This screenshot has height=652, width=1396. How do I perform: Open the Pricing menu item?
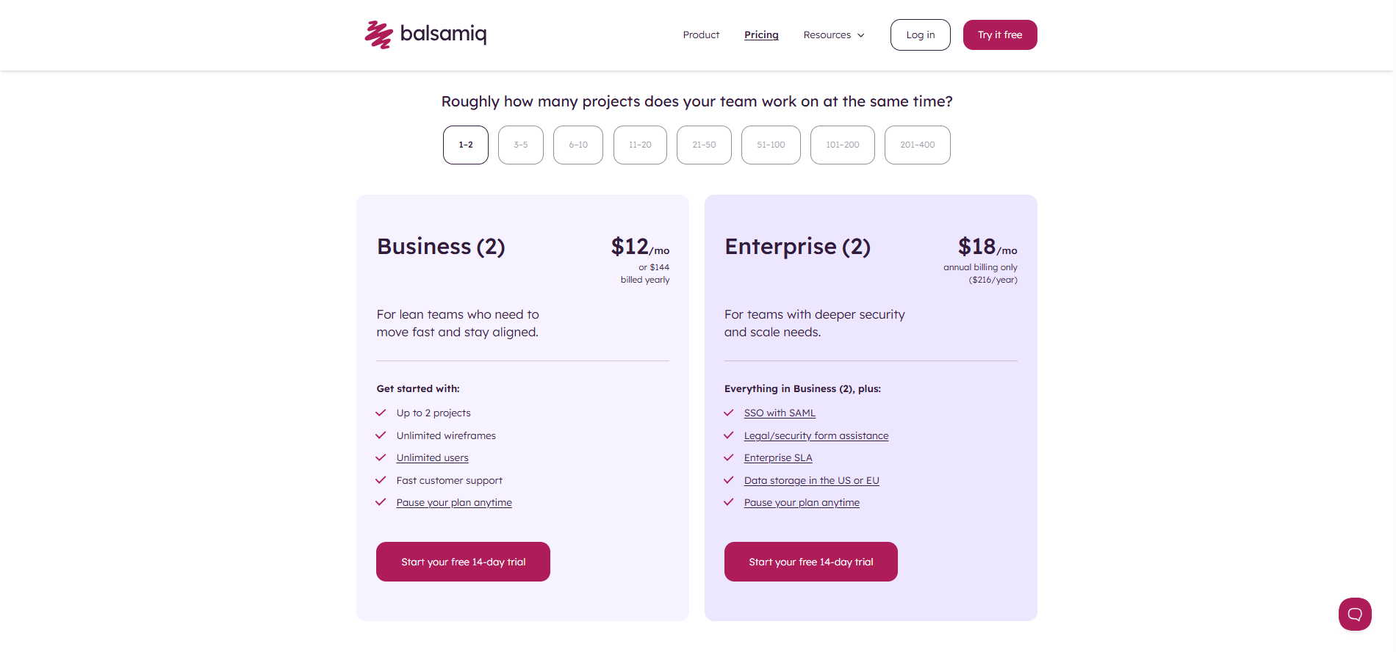point(761,35)
